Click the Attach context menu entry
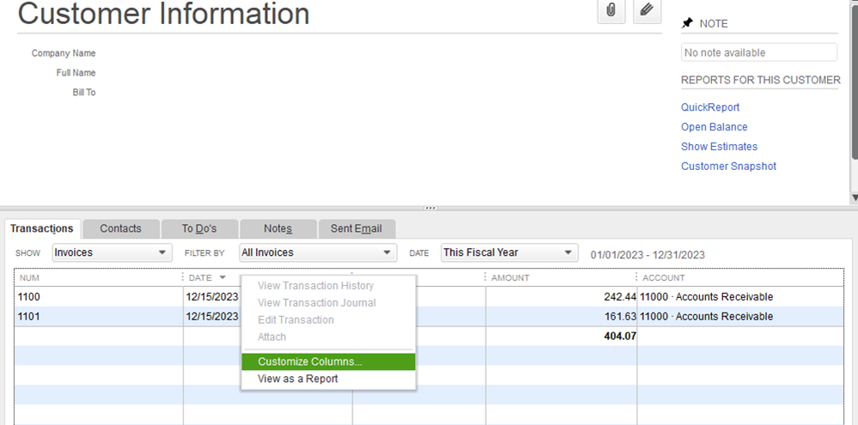 coord(328,337)
